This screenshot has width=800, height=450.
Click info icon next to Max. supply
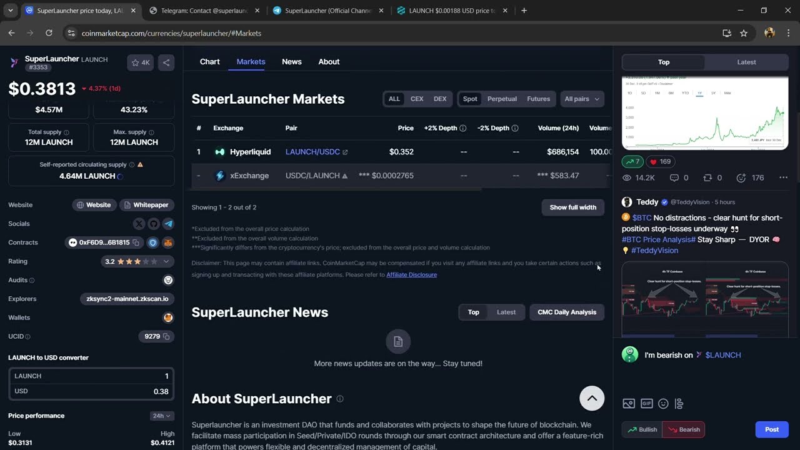(151, 132)
